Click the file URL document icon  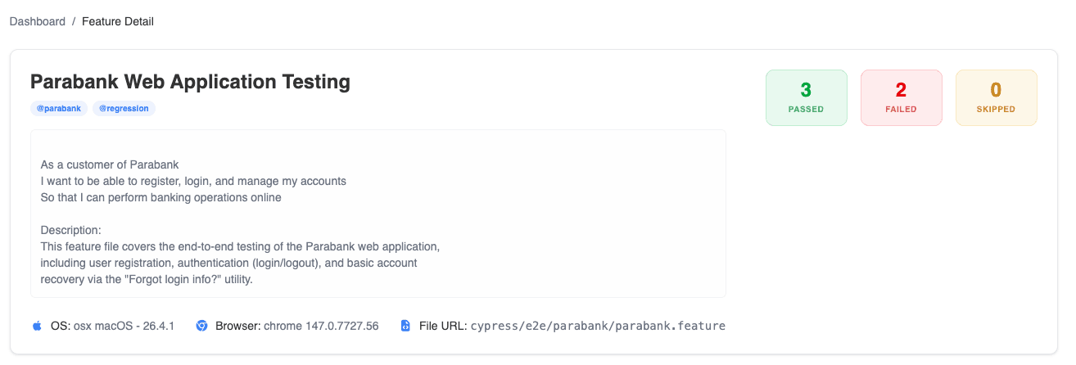coord(405,326)
